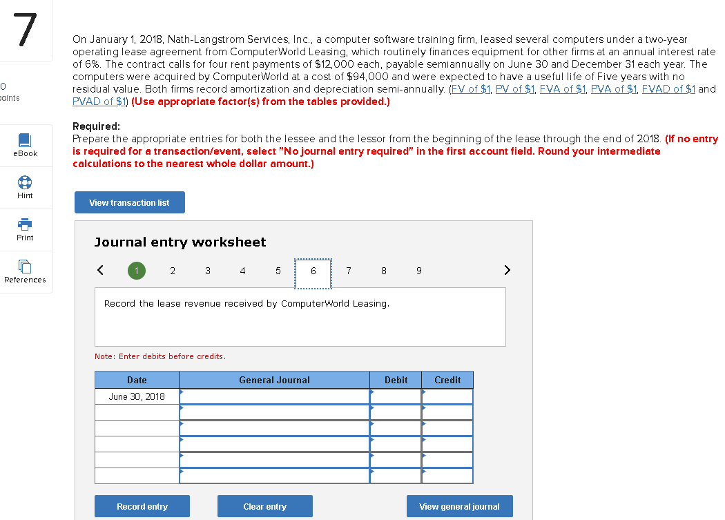Click 'Note: Enter debits before credits' text
This screenshot has height=520, width=725.
tap(160, 356)
